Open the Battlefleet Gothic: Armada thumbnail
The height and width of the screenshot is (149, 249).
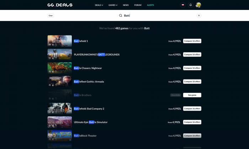60,82
